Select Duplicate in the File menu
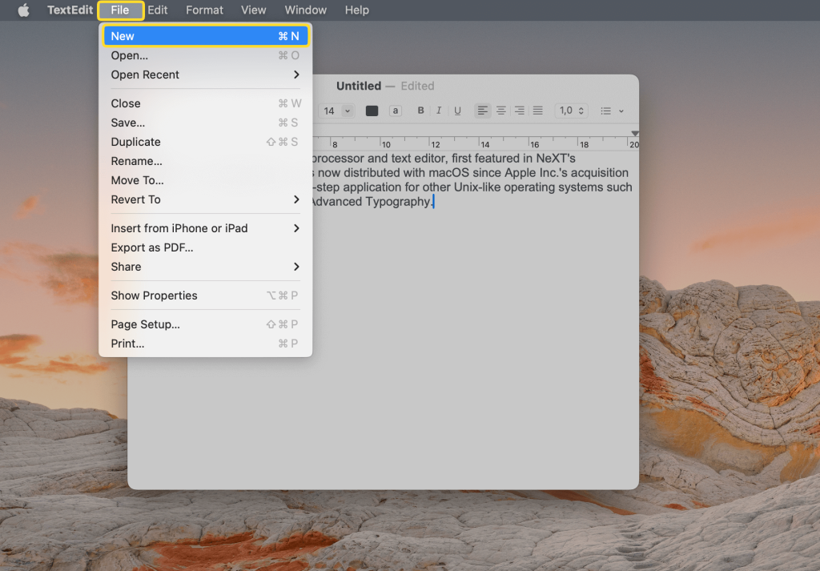 [135, 142]
